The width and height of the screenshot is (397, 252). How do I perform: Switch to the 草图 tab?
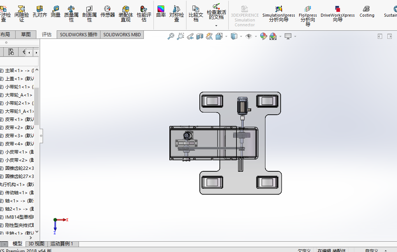26,34
